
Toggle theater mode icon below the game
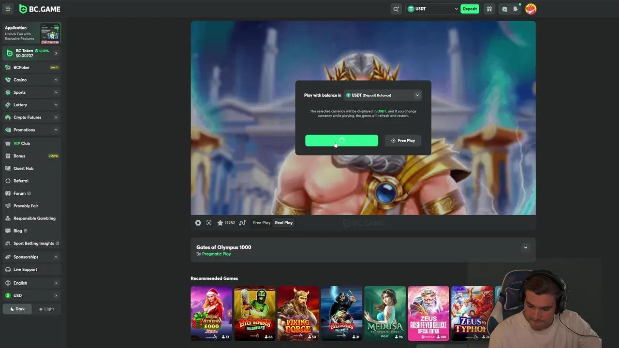208,222
